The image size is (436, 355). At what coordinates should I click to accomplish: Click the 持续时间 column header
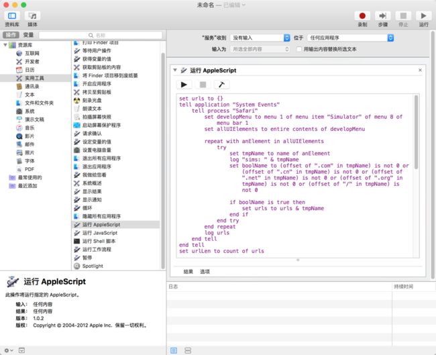point(403,287)
